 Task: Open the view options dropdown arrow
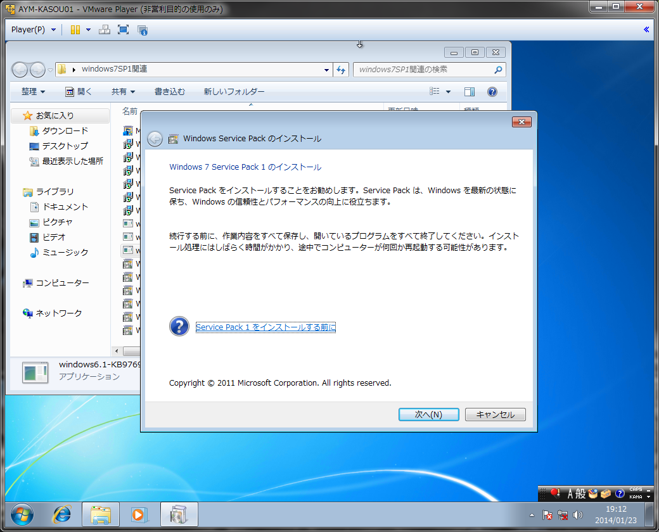[448, 92]
